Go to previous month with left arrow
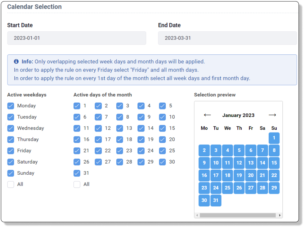Image resolution: width=304 pixels, height=227 pixels. point(207,115)
